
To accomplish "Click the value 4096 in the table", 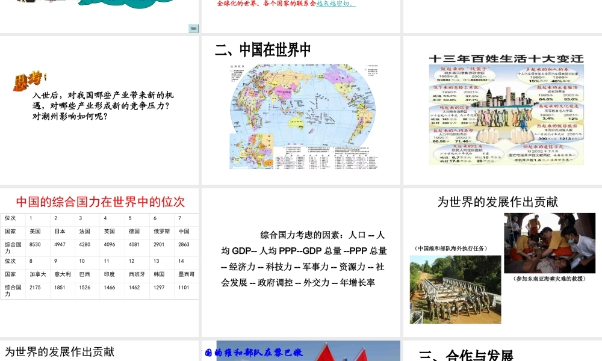I will (x=110, y=244).
